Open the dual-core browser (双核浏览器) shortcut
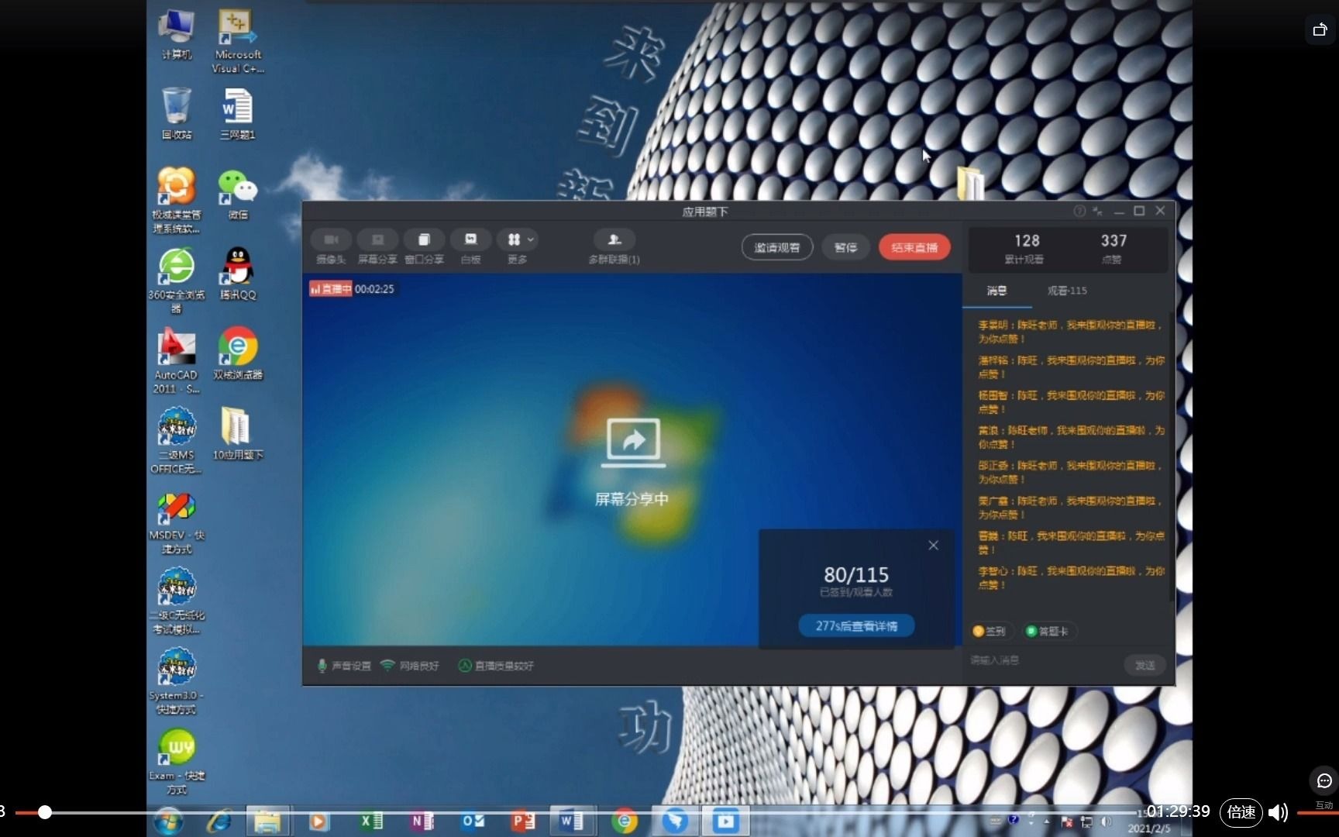1339x837 pixels. pos(237,353)
